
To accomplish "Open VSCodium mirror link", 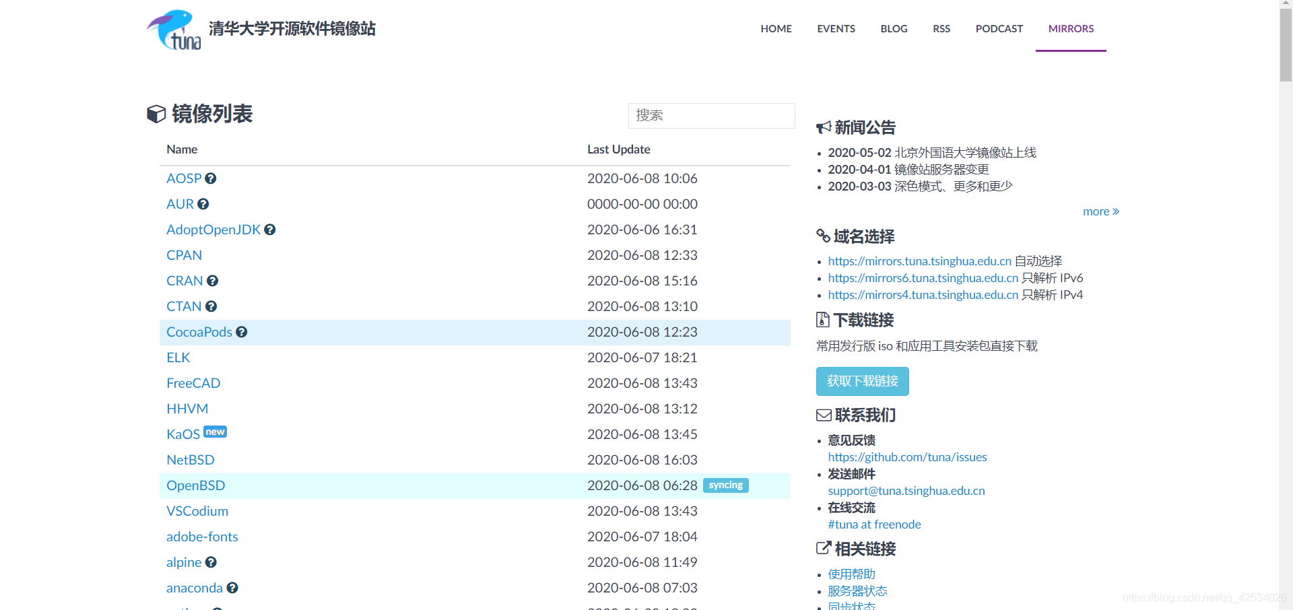I will 197,511.
